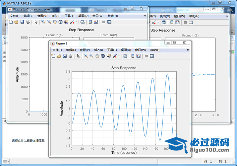237x166 pixels.
Task: Open 桌面(D) menu in Figure 3
Action: [x=126, y=50]
